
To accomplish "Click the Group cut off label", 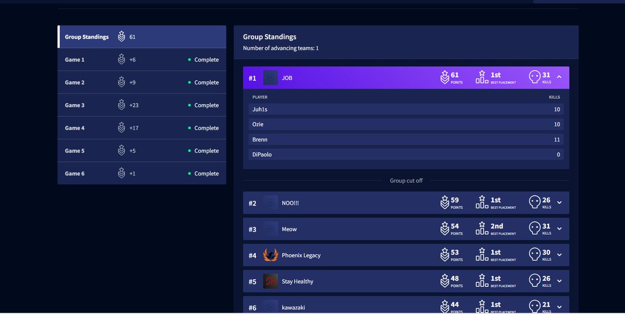I will (406, 181).
